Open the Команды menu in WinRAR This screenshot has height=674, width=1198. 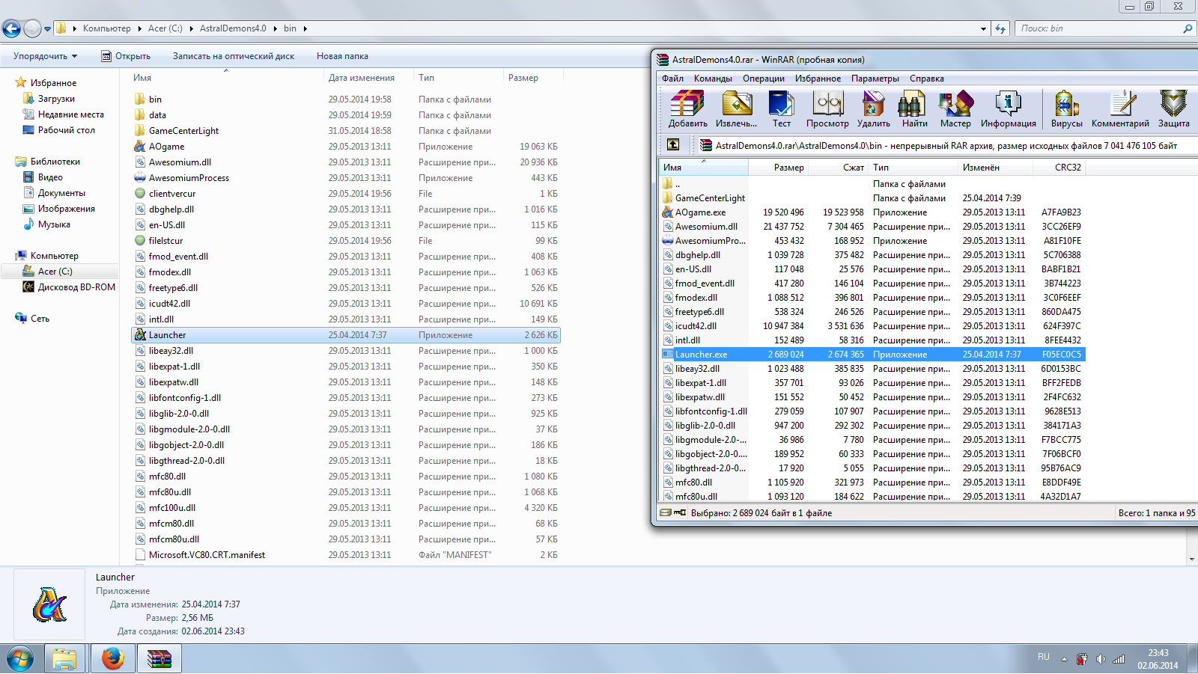(713, 79)
